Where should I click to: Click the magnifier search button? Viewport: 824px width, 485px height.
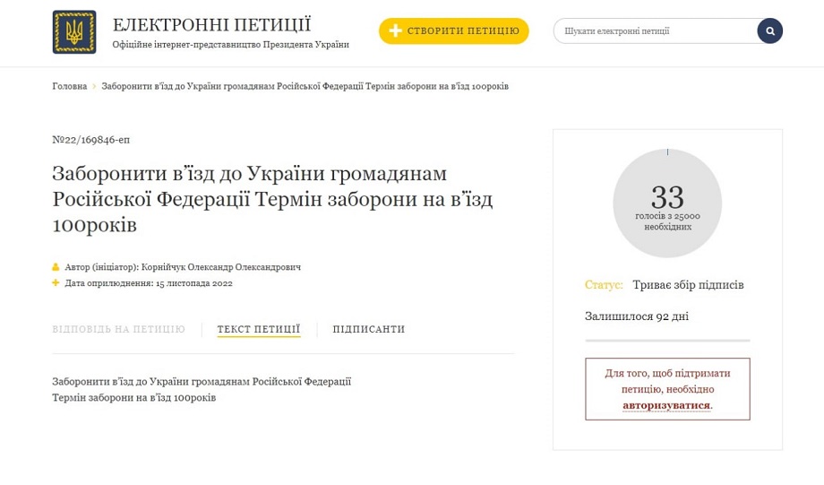tap(770, 31)
